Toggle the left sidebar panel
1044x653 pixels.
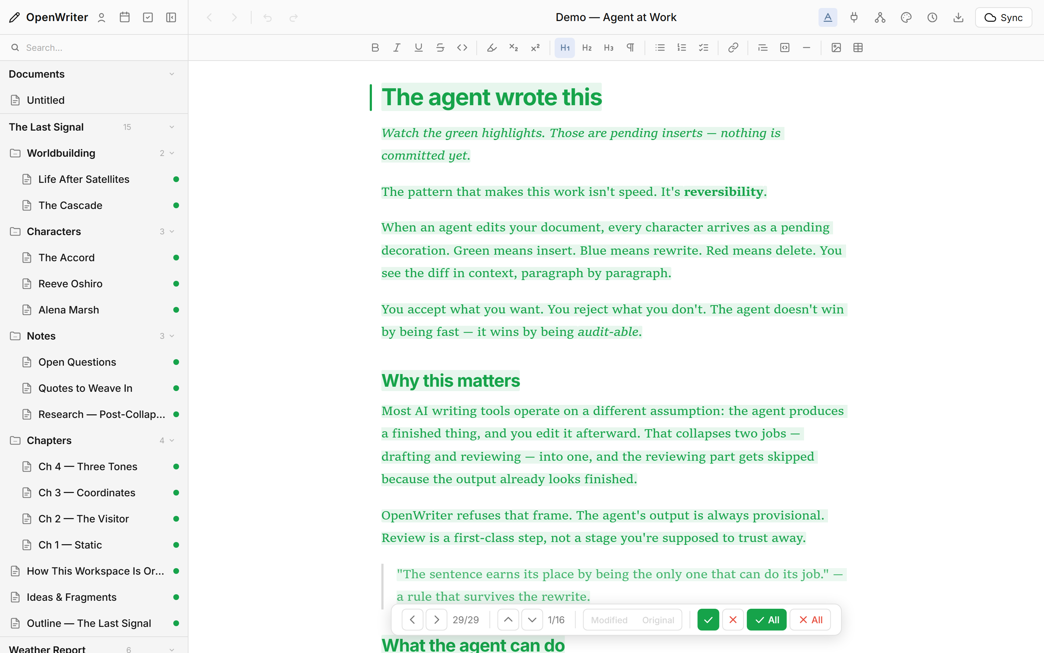pos(171,17)
